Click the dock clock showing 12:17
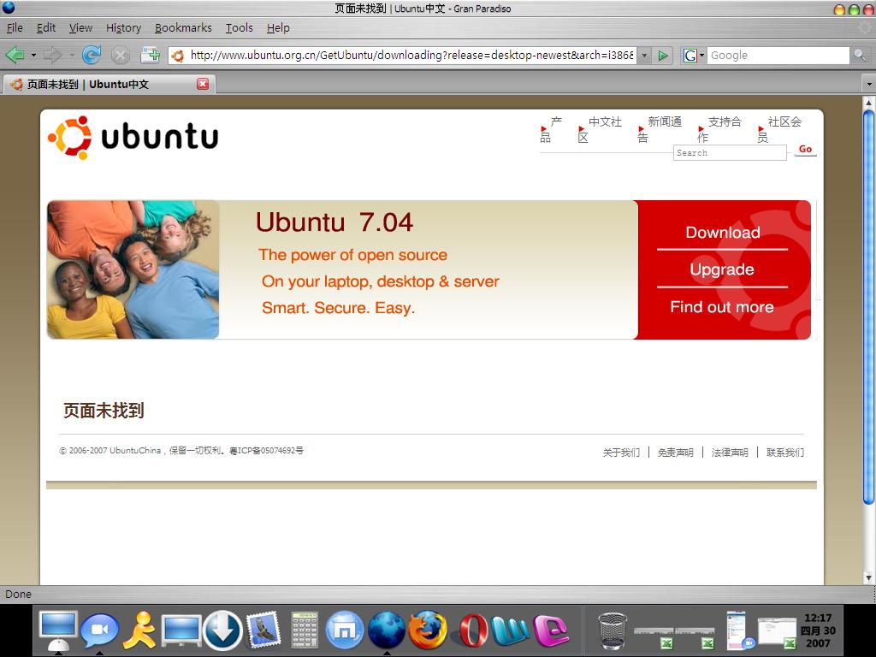876x657 pixels. point(818,630)
